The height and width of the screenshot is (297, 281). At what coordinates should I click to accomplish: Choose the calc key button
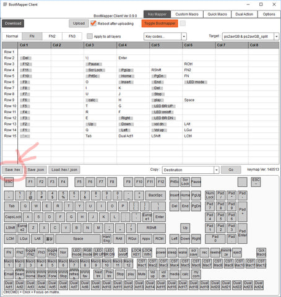(x=185, y=274)
